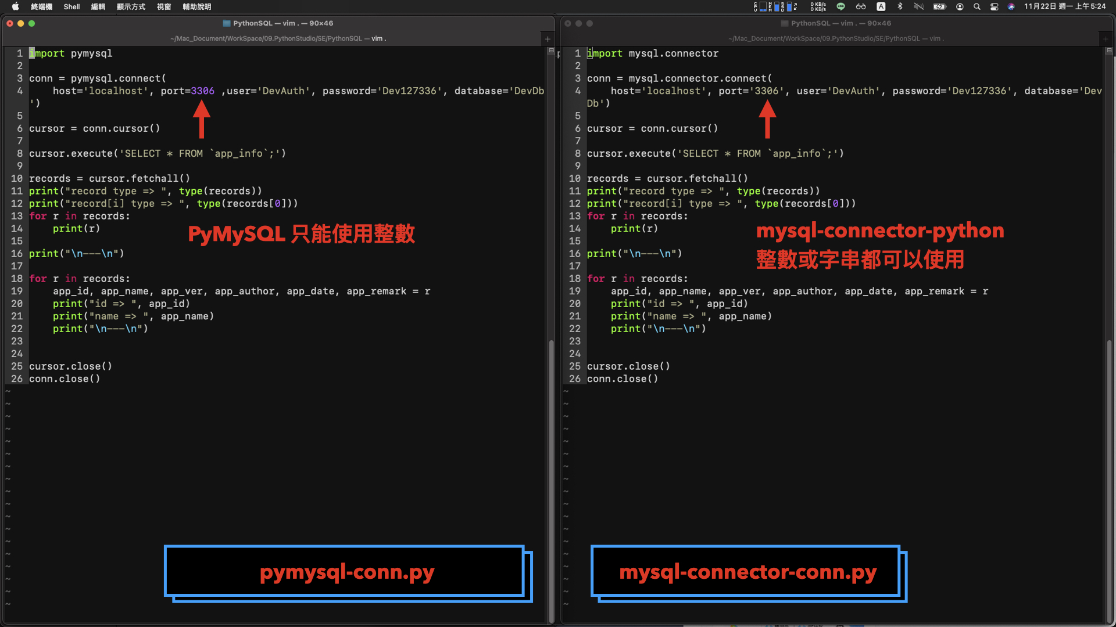Click the user account icon in menu bar
The height and width of the screenshot is (627, 1116).
(x=960, y=6)
